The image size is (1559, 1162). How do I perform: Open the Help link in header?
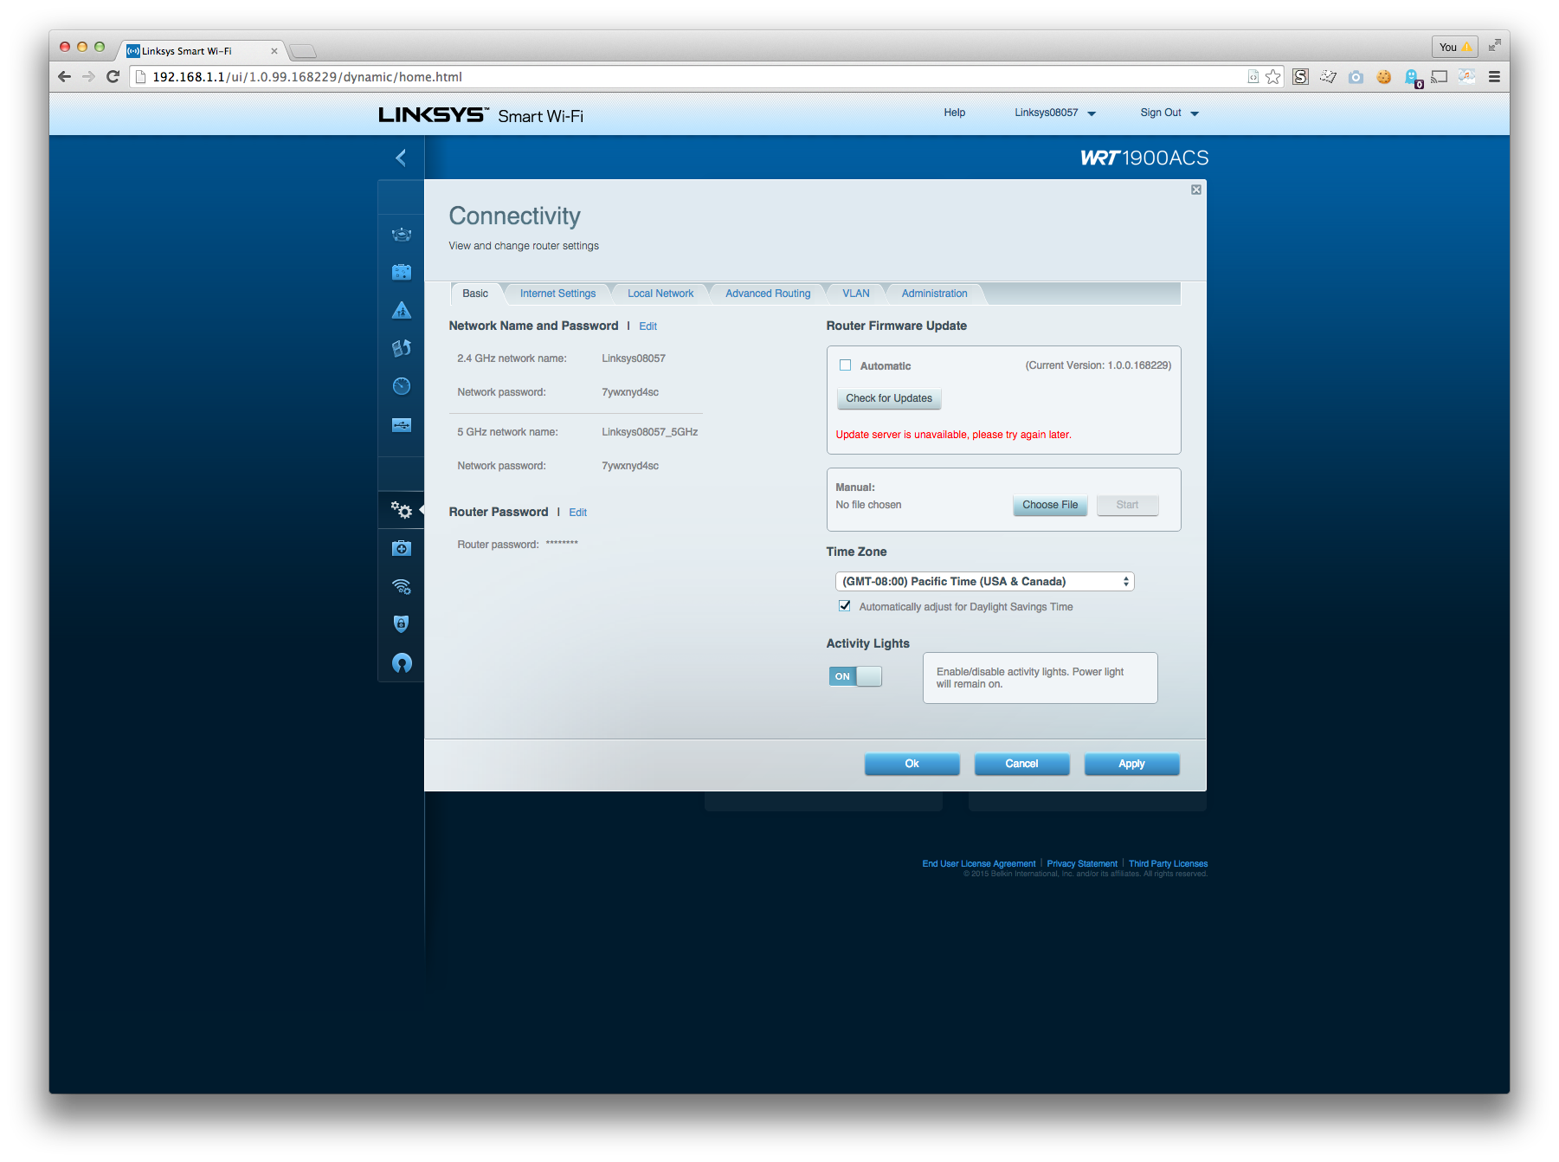(954, 113)
